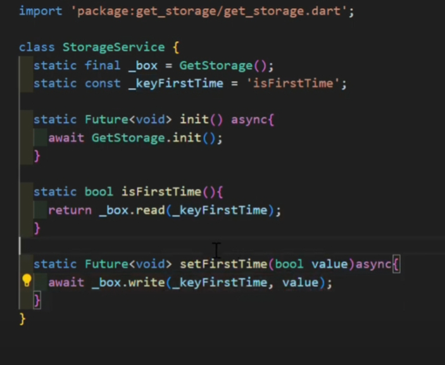Click the 'isFirstTime' string literal

[x=293, y=84]
